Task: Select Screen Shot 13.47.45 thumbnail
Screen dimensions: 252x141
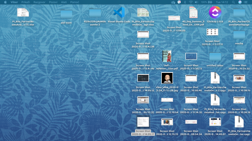Action: pos(143,56)
